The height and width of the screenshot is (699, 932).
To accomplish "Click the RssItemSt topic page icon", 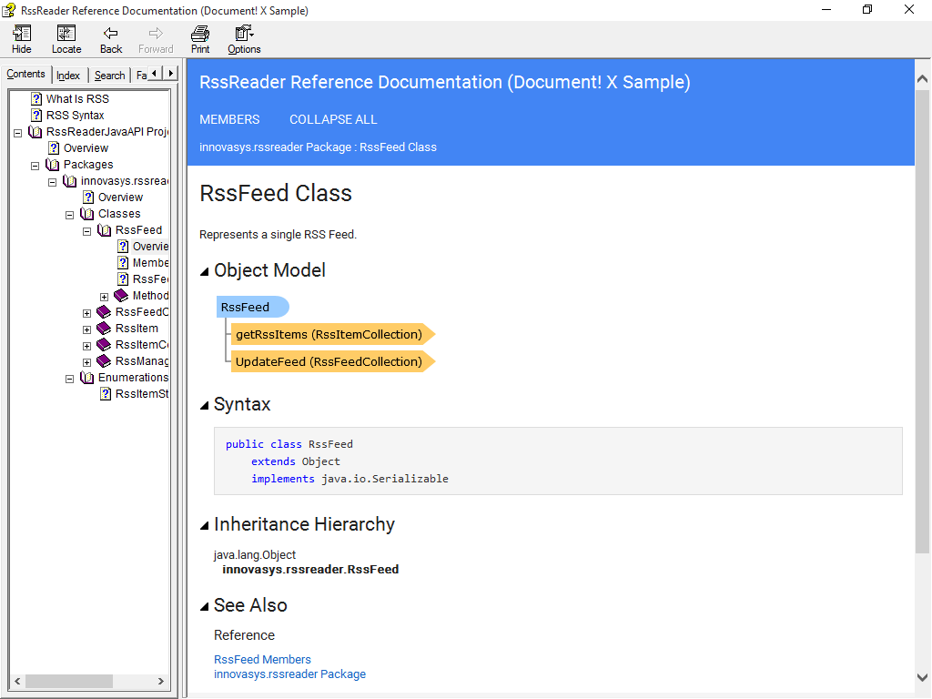I will [x=106, y=393].
